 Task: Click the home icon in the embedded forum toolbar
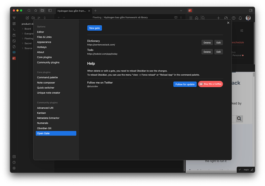click(x=196, y=18)
